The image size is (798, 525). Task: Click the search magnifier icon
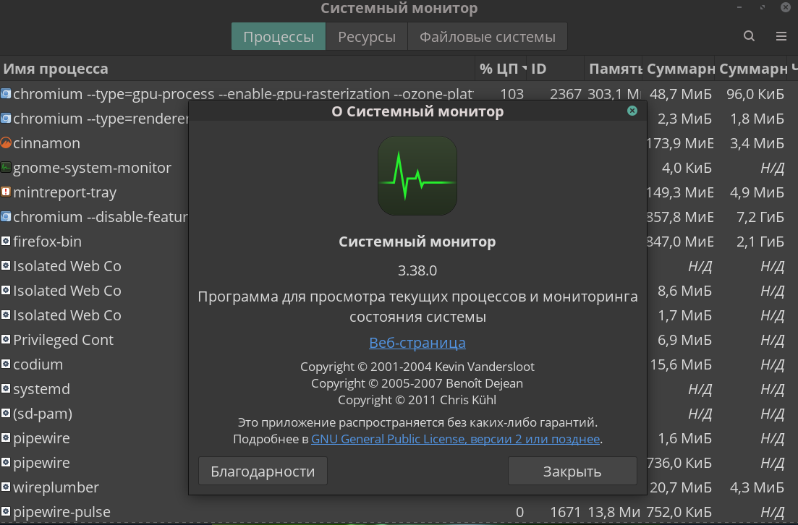749,36
